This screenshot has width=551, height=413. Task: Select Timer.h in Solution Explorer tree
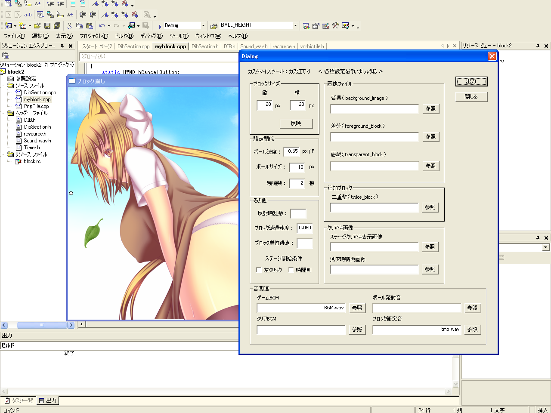click(x=32, y=148)
